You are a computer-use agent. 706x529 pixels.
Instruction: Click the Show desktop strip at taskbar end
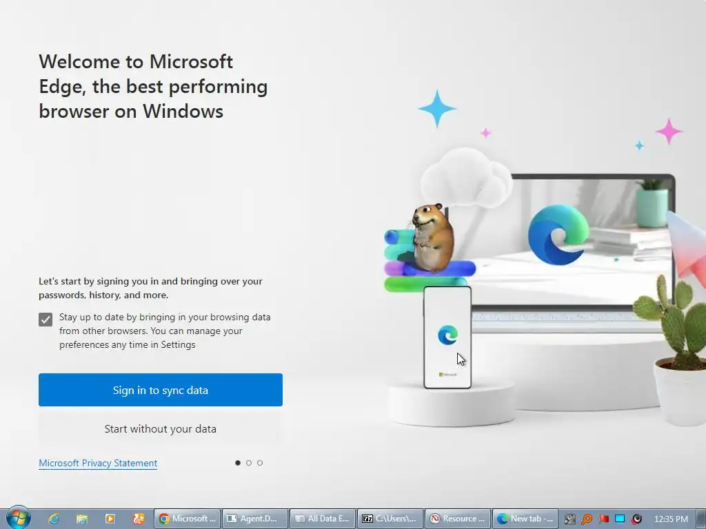pyautogui.click(x=700, y=519)
